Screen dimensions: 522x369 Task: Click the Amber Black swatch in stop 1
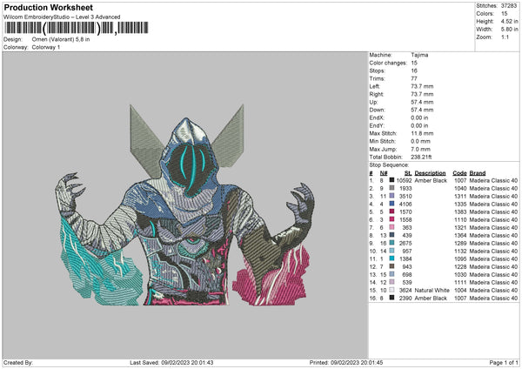[391, 180]
